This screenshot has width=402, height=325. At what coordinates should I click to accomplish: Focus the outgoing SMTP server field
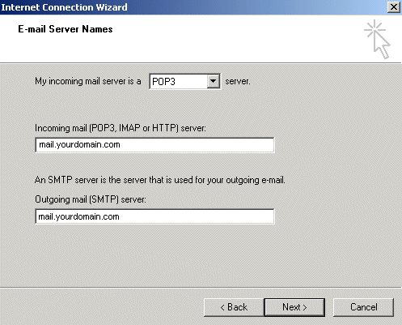(x=154, y=216)
